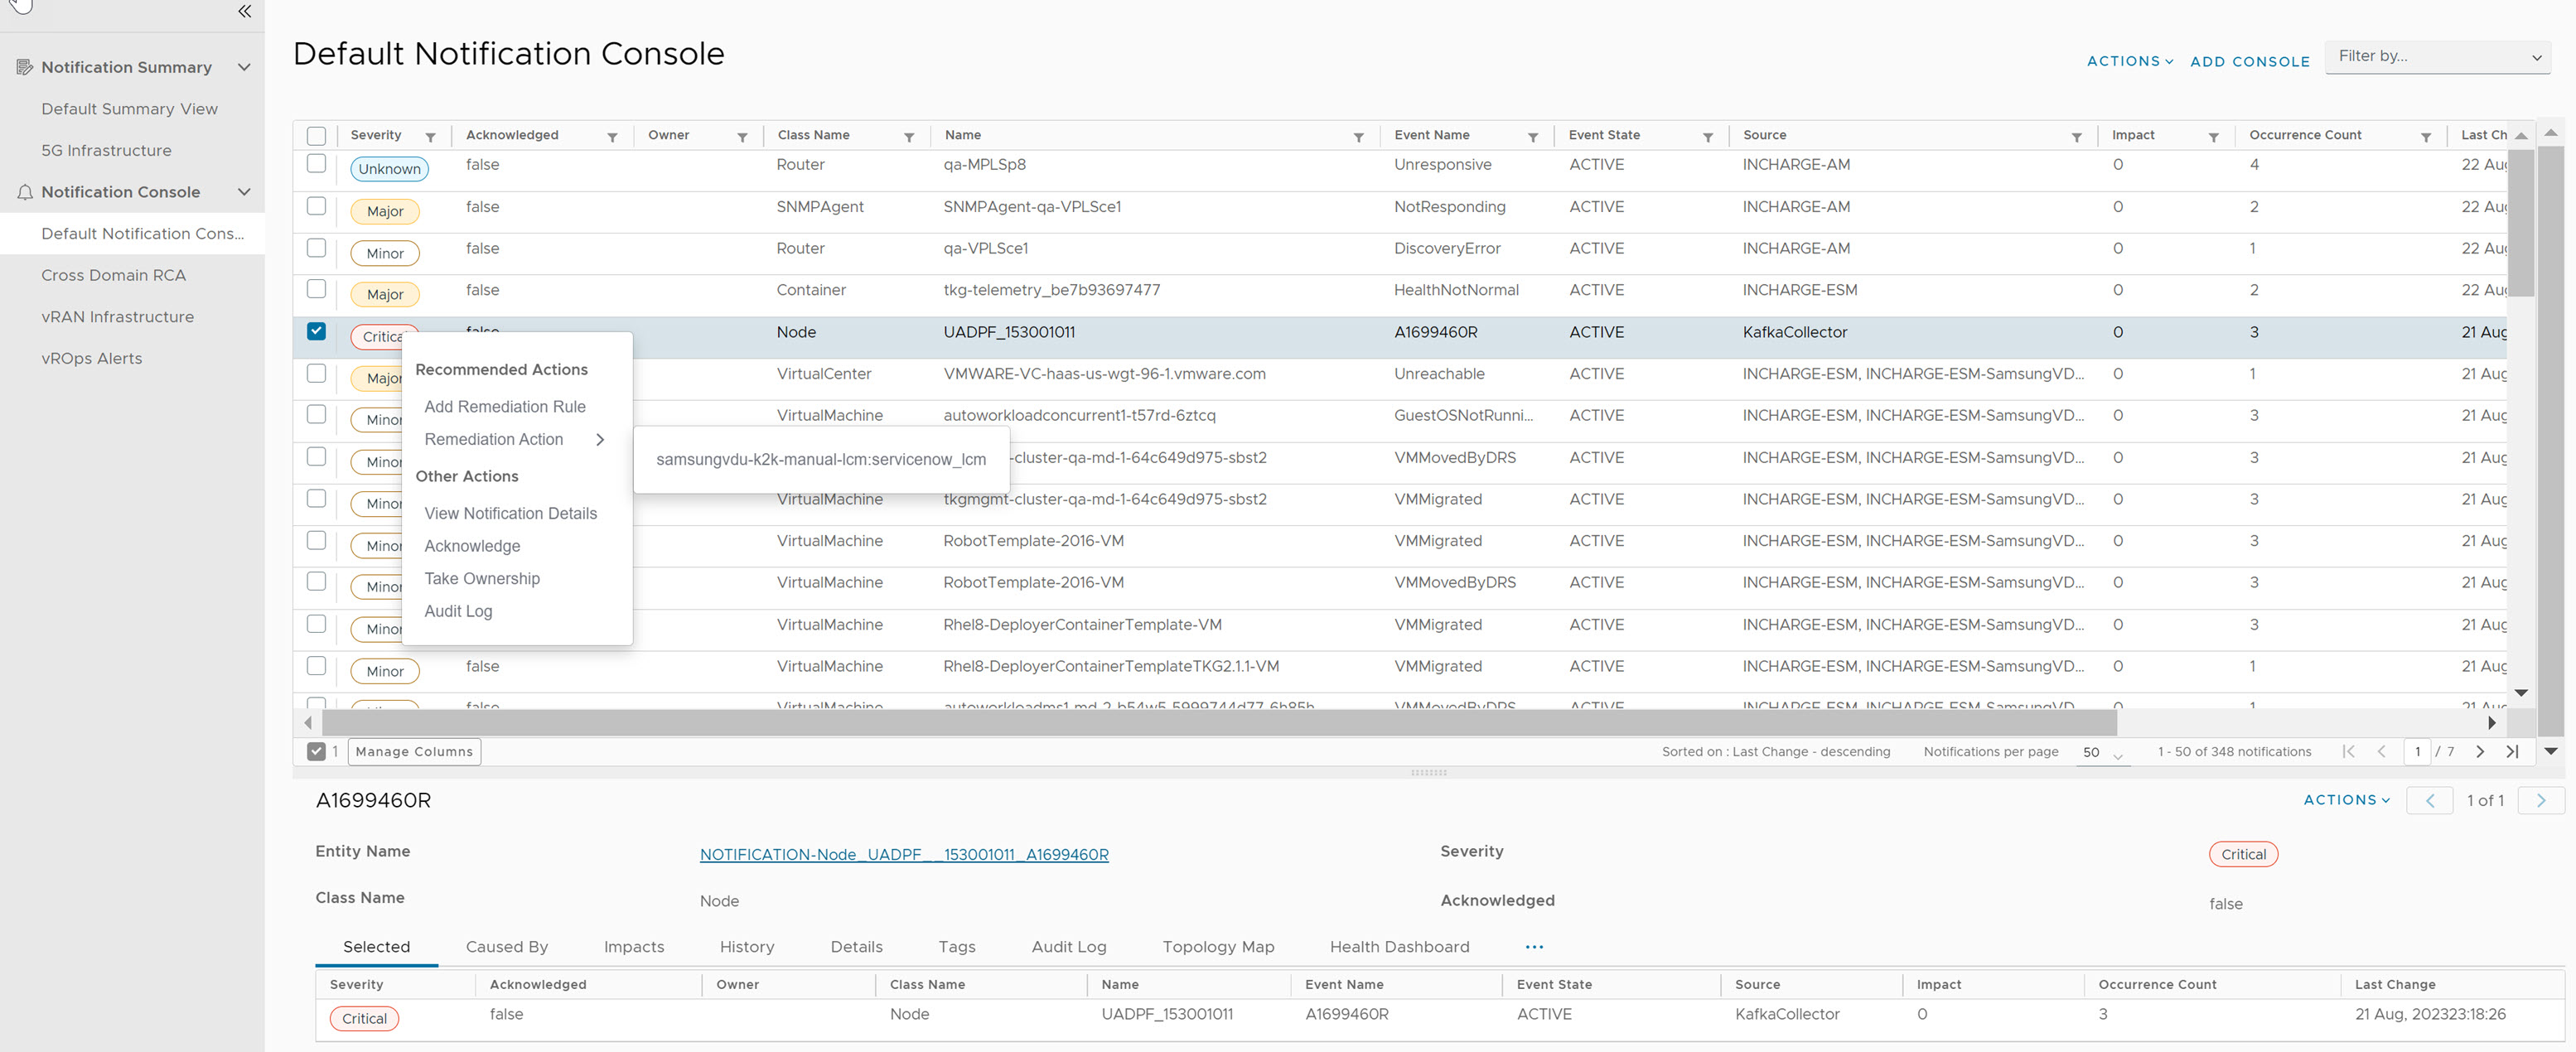Viewport: 2576px width, 1052px height.
Task: Toggle the selected-count checkbox beside Manage Columns
Action: tap(316, 751)
